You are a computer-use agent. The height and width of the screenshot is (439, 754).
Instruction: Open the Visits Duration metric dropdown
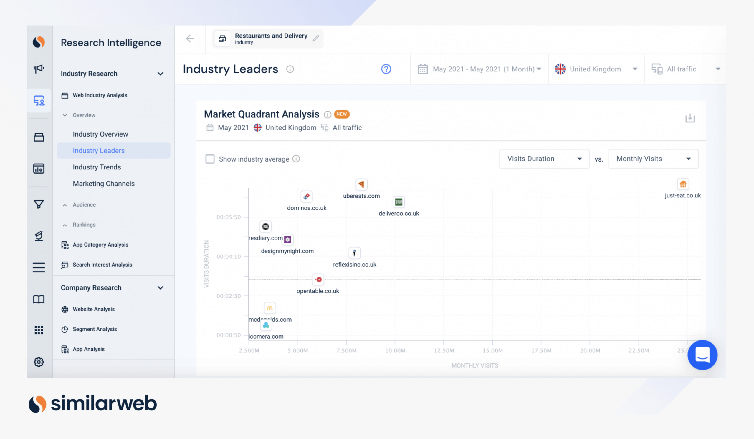tap(544, 159)
